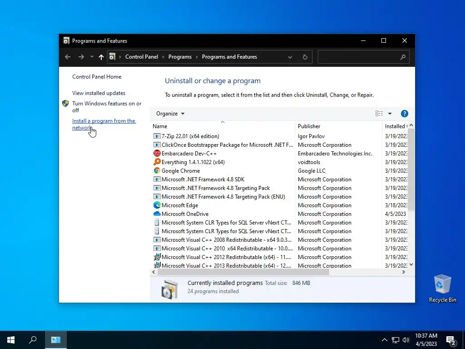Click the Programs and Features breadcrumb
The height and width of the screenshot is (349, 465).
[x=229, y=57]
